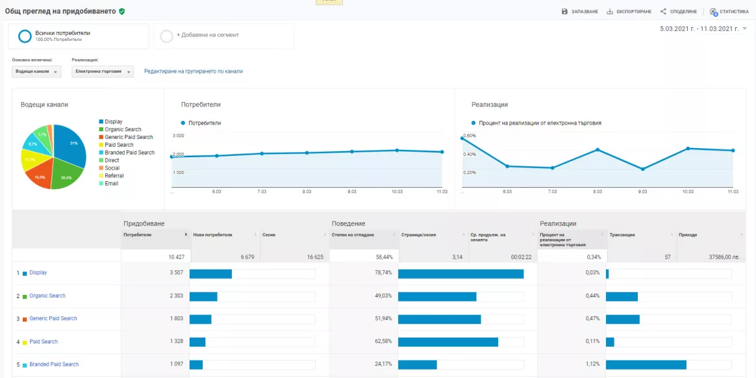The image size is (756, 378).
Task: Click the export (Експортиране) download icon
Action: click(x=609, y=12)
